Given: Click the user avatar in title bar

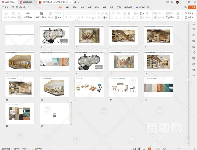Looking at the screenshot, I should click(177, 2).
